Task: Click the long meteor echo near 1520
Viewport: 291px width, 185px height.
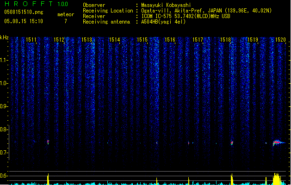Action: pyautogui.click(x=279, y=142)
